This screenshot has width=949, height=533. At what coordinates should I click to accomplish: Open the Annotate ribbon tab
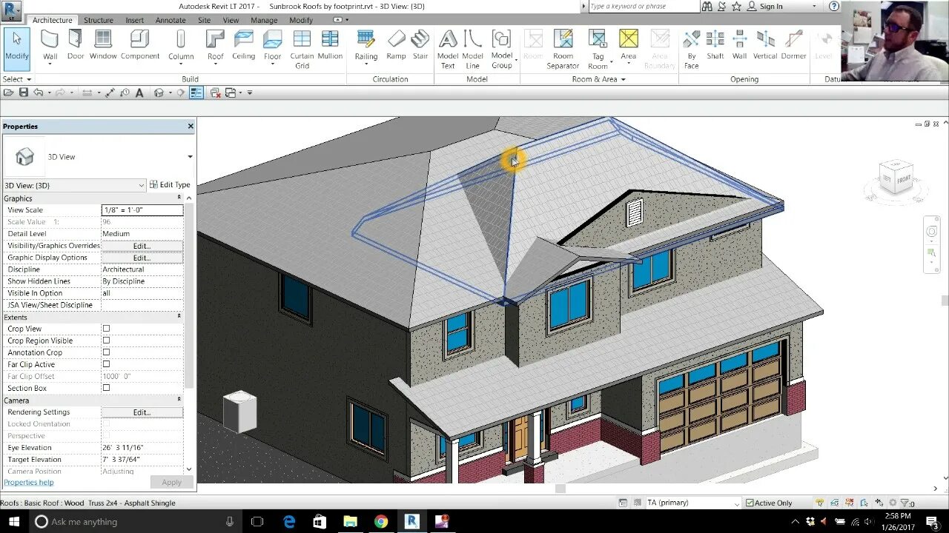[x=171, y=20]
